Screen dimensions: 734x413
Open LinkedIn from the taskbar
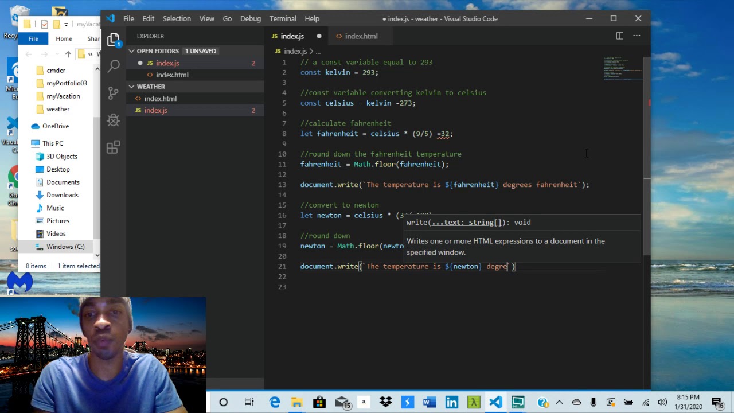451,402
